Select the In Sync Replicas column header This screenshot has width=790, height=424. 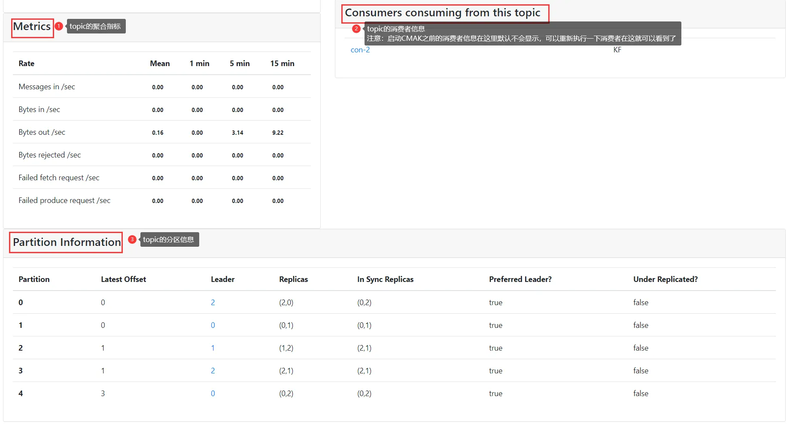tap(386, 279)
